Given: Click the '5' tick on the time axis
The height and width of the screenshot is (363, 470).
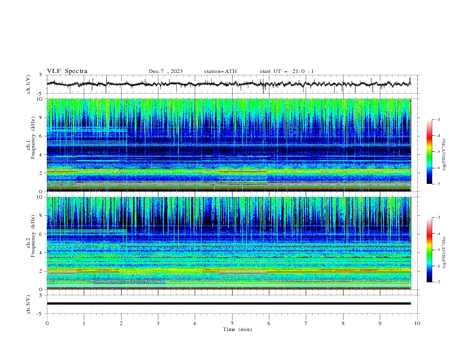Looking at the screenshot, I should point(232,323).
